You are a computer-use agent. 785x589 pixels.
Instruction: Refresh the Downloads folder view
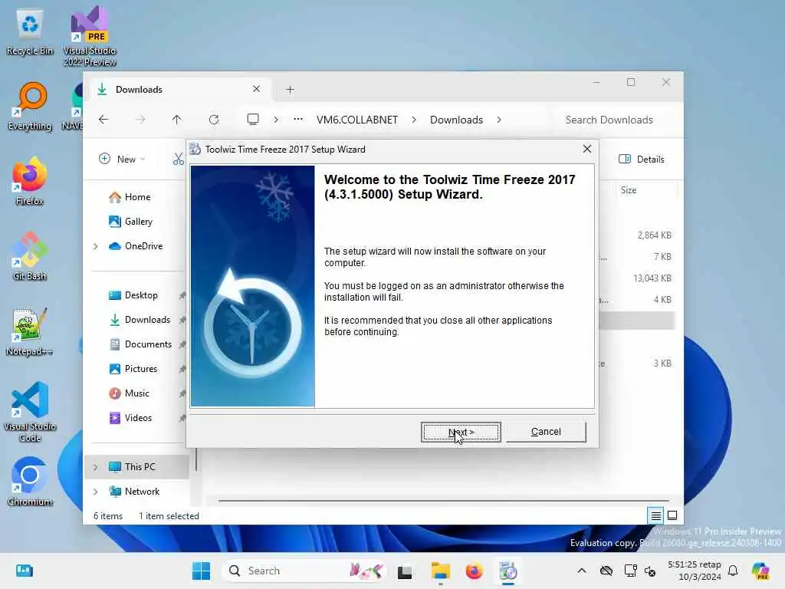point(214,120)
